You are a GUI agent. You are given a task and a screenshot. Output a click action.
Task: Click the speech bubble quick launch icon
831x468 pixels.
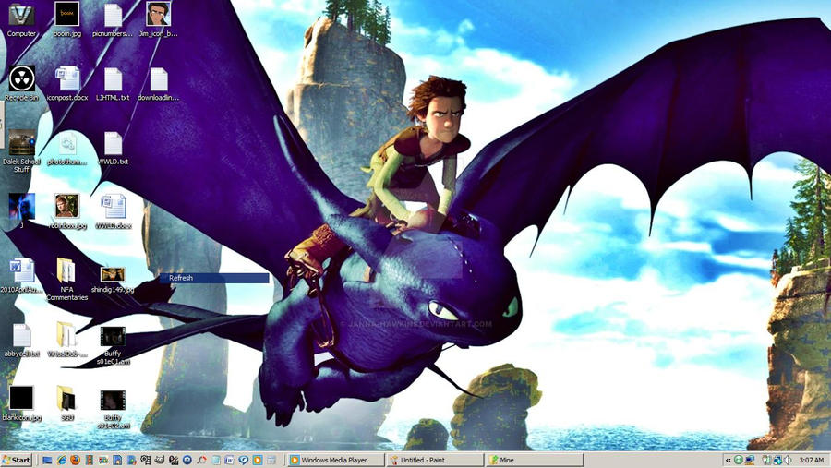(243, 460)
